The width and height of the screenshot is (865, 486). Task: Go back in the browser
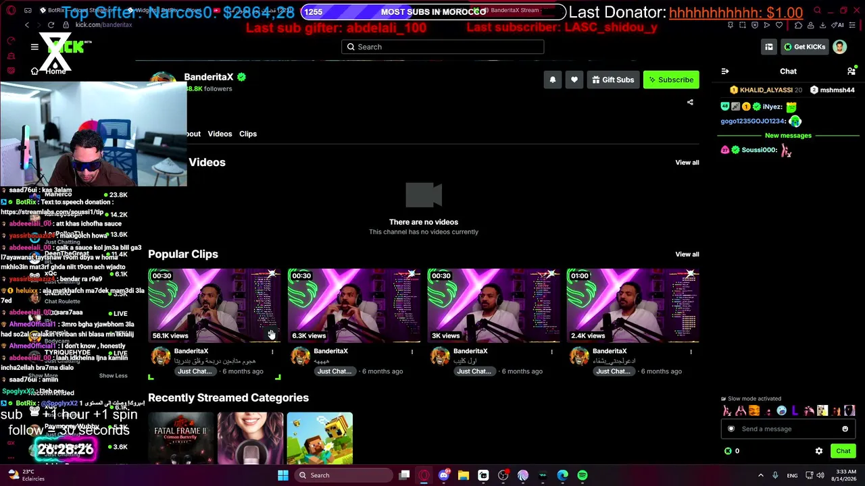[x=27, y=25]
